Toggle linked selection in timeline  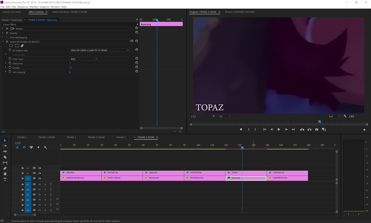pyautogui.click(x=31, y=147)
